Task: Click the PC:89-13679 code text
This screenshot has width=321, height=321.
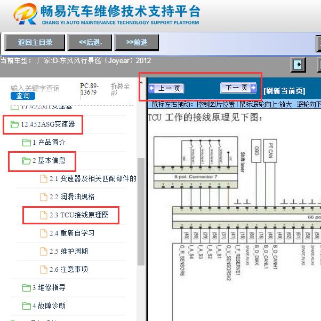Action: pos(89,89)
